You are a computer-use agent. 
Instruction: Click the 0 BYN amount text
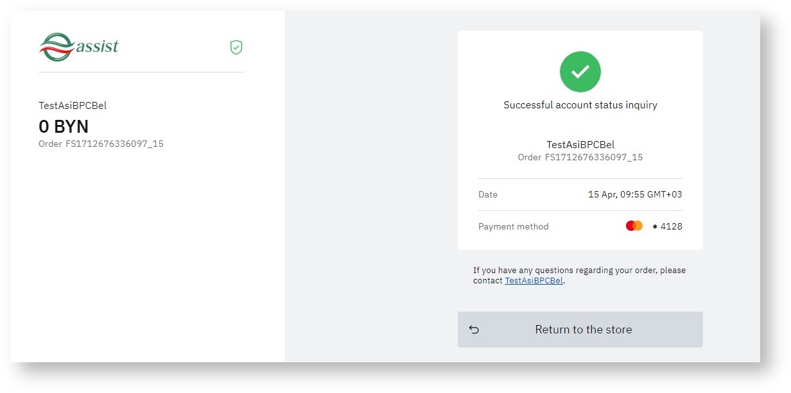coord(64,126)
